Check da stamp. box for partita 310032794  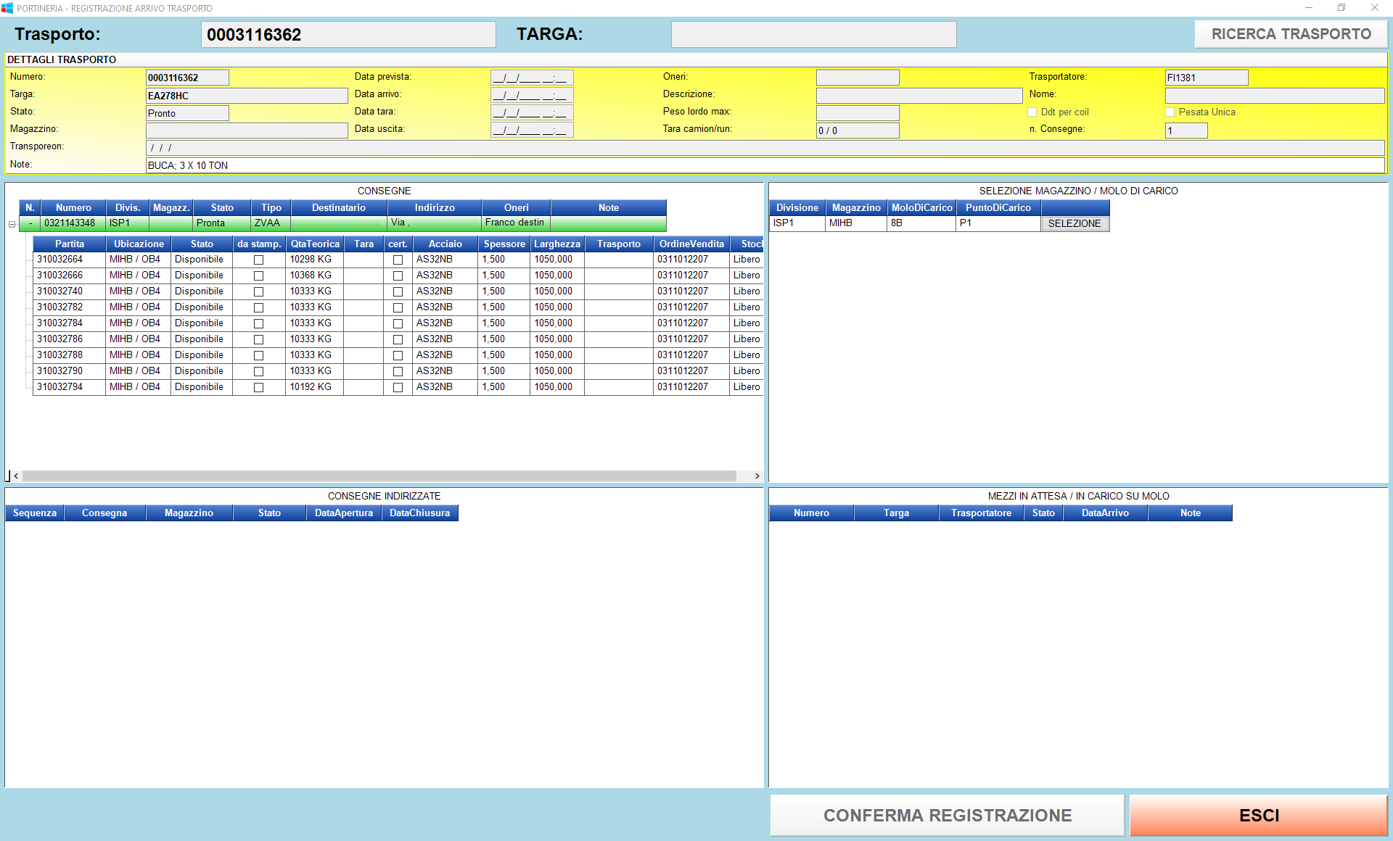click(x=258, y=387)
